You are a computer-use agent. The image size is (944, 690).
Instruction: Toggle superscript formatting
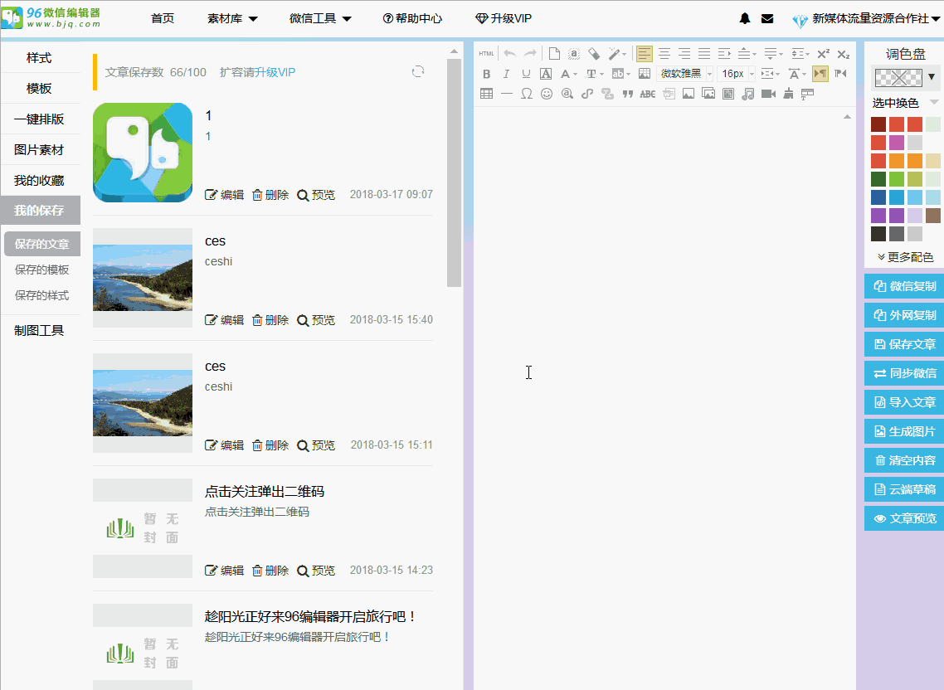823,54
